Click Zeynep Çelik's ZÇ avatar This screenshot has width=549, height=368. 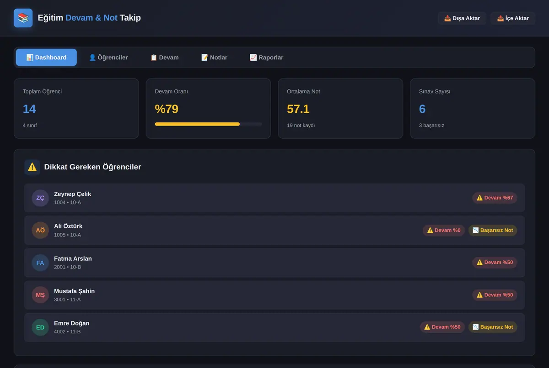(40, 198)
